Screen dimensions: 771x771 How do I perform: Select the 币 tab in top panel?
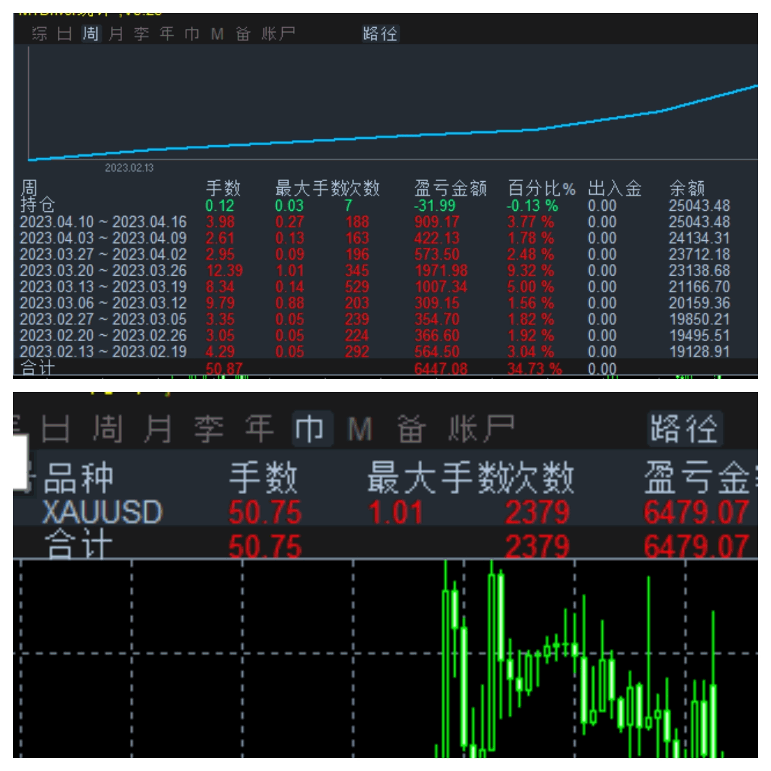tap(192, 33)
